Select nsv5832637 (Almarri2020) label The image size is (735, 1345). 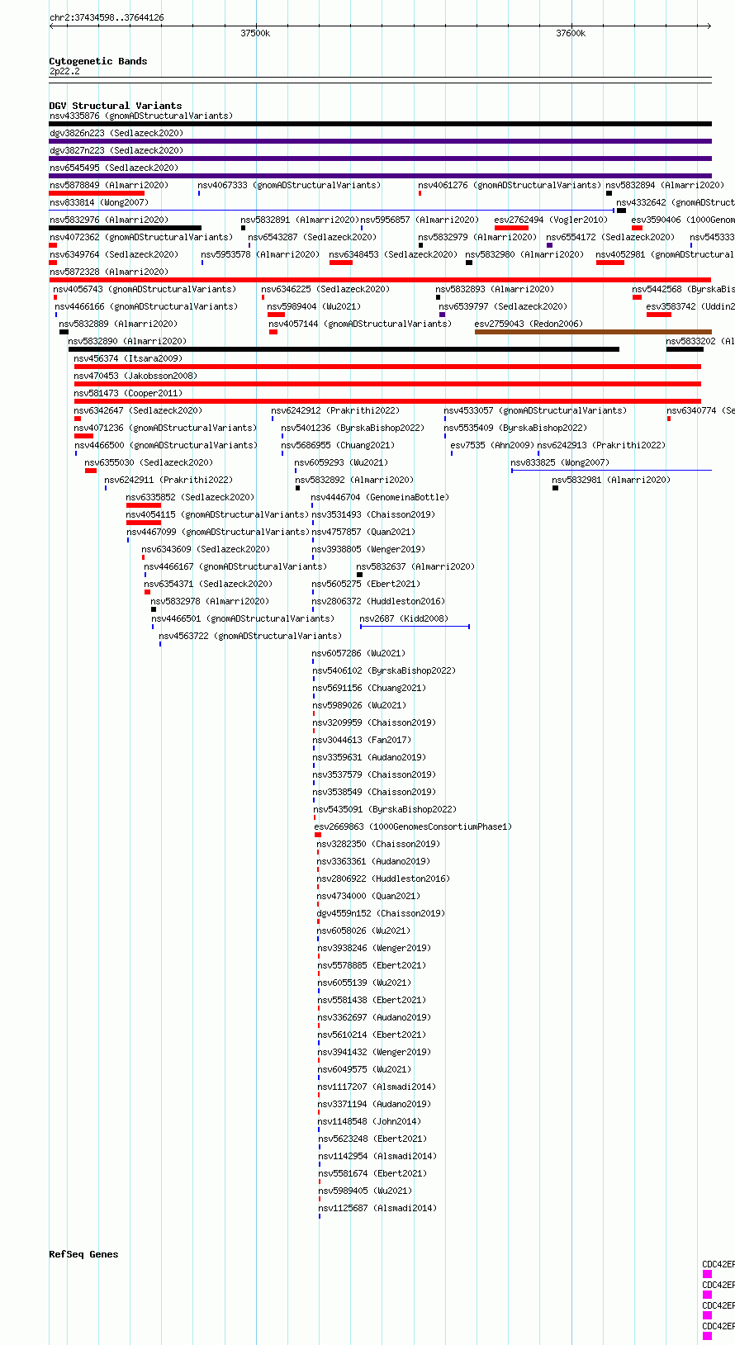[x=416, y=566]
